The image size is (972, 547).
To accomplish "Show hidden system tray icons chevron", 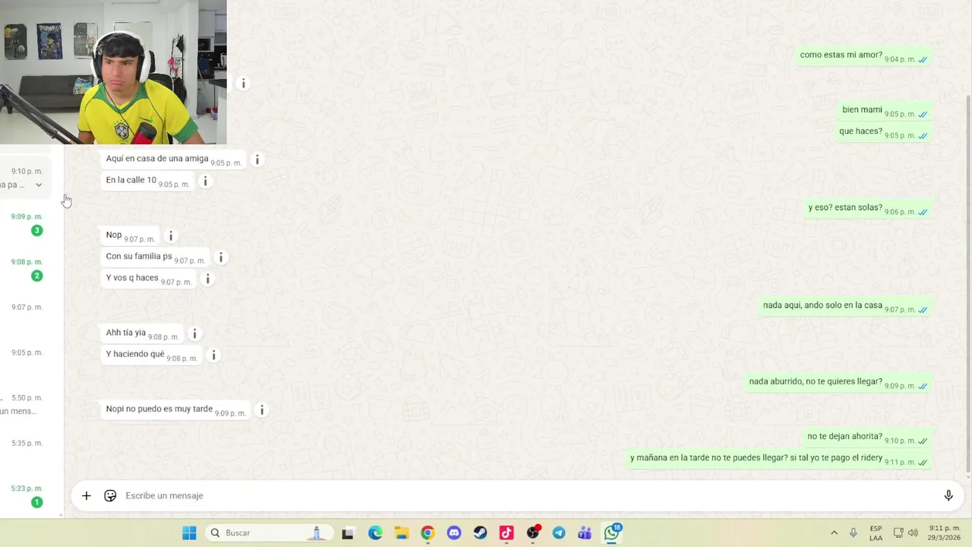I will [x=834, y=533].
